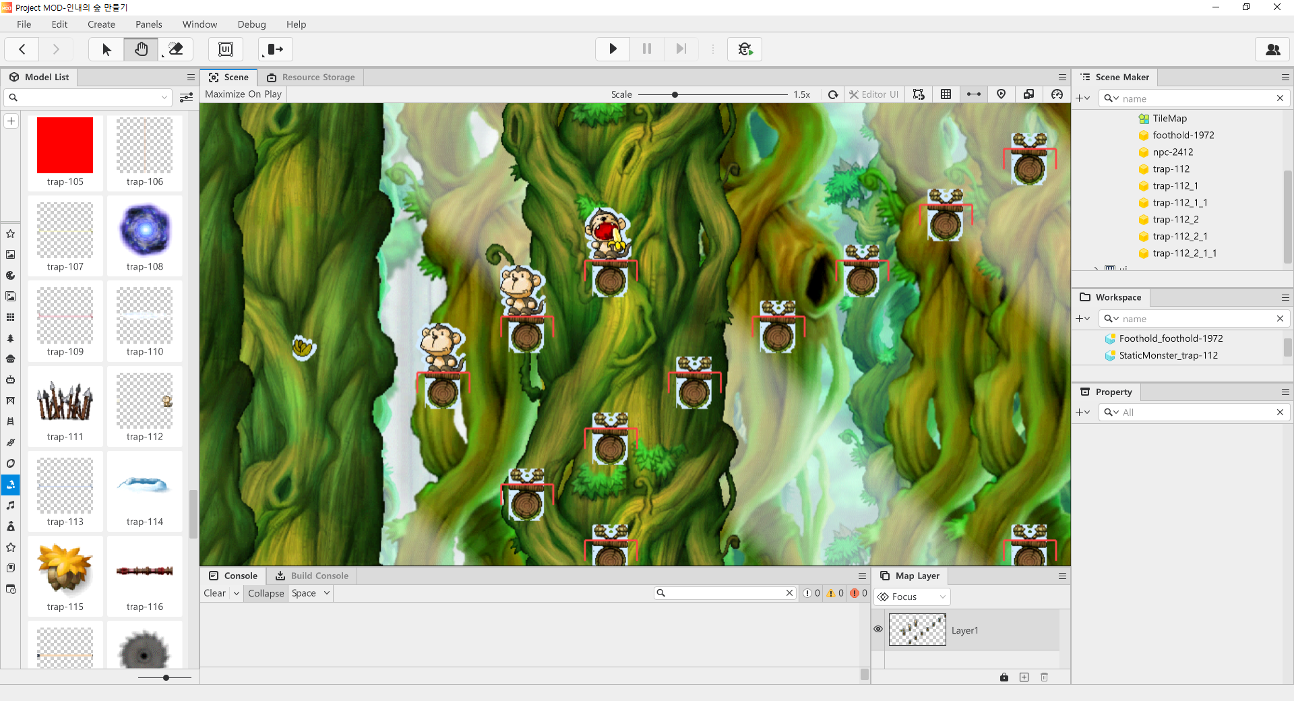
Task: Open Model List filter settings
Action: click(187, 98)
